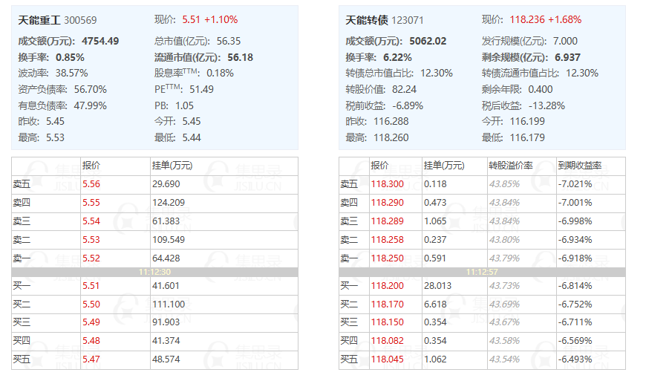The height and width of the screenshot is (381, 646).
Task: Click the stock table 报价 column header
Action: coord(91,166)
